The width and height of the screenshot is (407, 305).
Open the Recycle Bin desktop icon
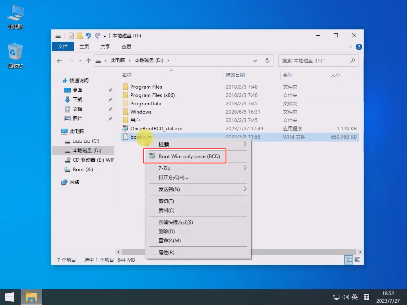[16, 56]
